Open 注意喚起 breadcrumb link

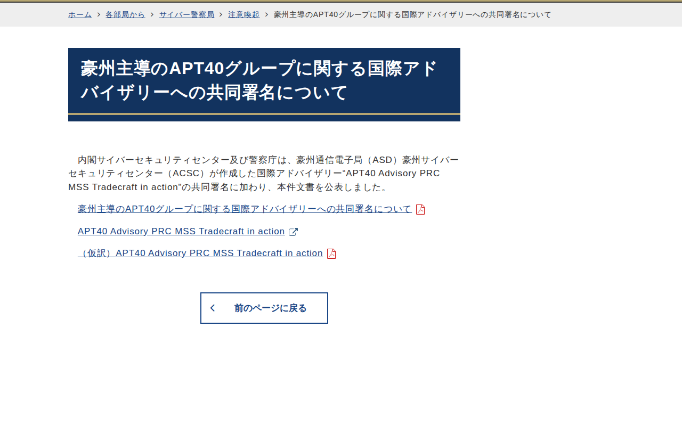243,14
